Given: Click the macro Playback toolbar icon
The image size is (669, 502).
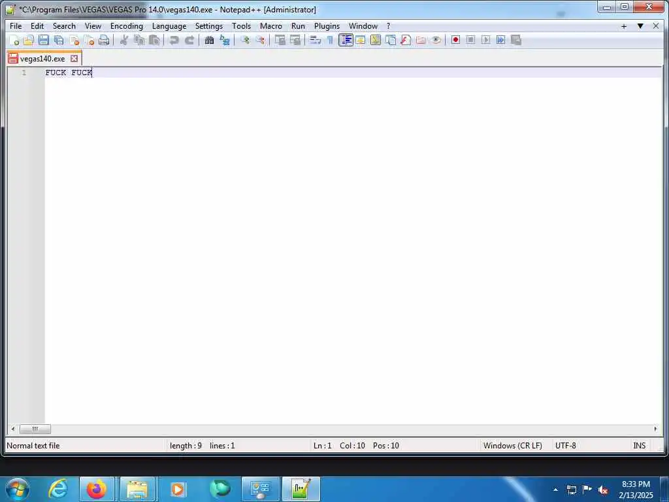Looking at the screenshot, I should click(485, 40).
